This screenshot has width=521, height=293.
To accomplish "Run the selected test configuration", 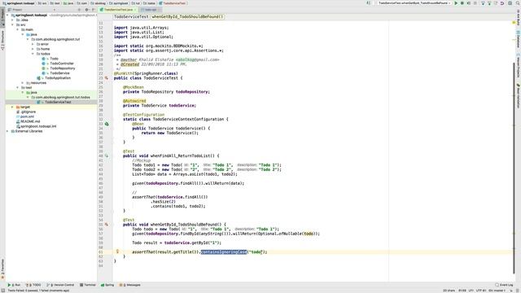I will pos(456,3).
